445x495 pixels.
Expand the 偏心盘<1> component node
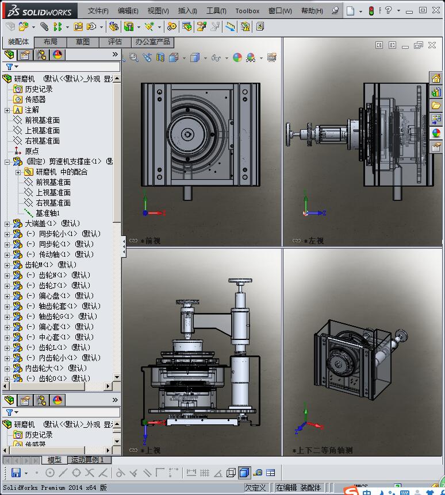pyautogui.click(x=7, y=296)
